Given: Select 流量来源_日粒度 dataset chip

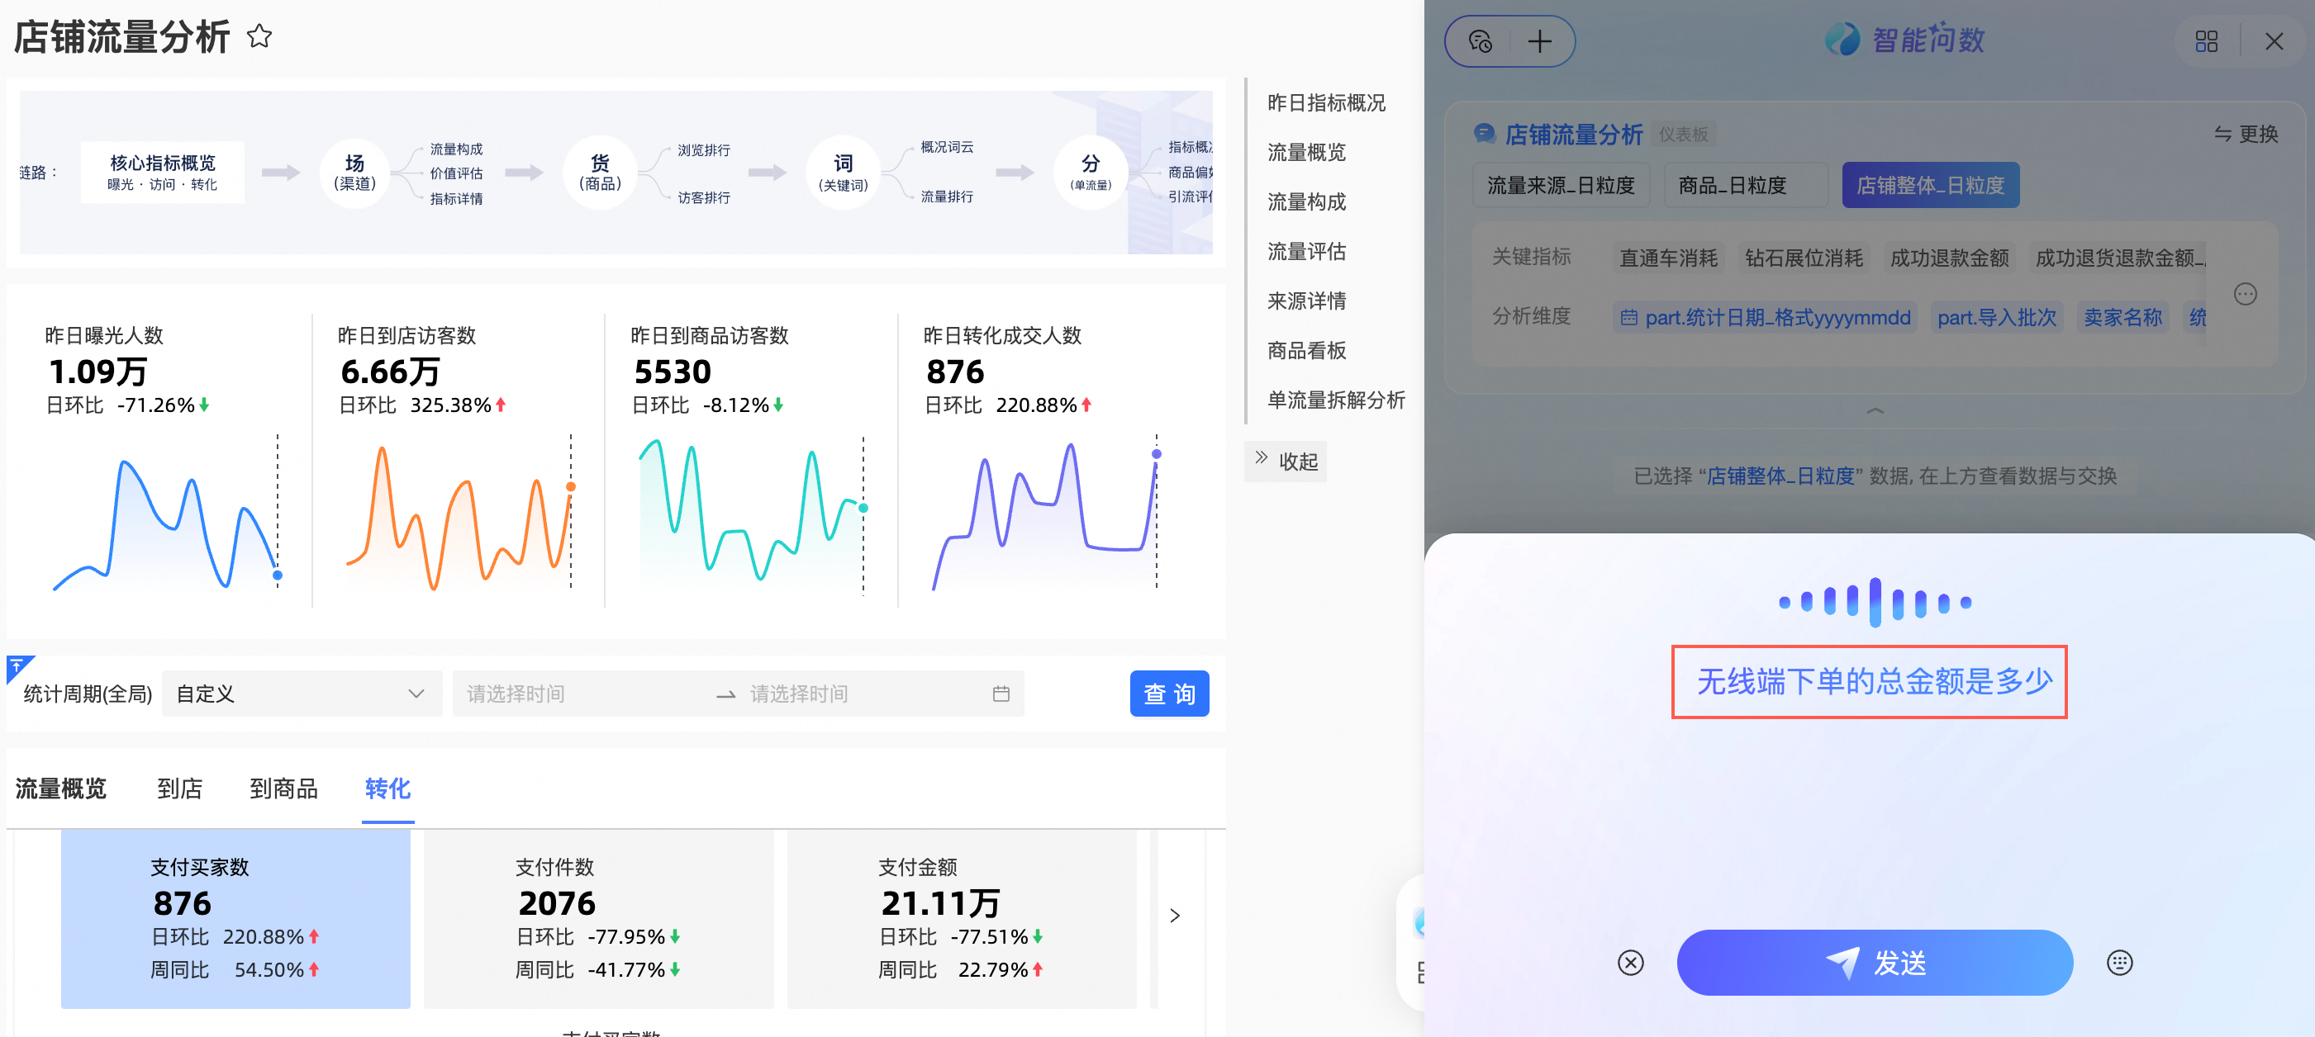Looking at the screenshot, I should 1560,185.
